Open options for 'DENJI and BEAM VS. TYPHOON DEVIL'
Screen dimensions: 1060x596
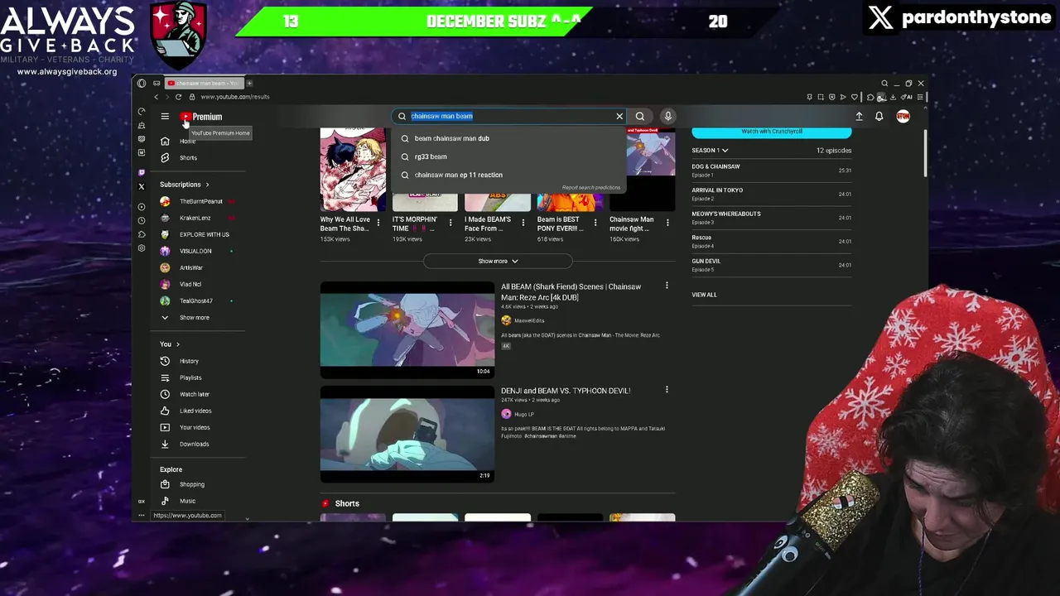click(667, 389)
